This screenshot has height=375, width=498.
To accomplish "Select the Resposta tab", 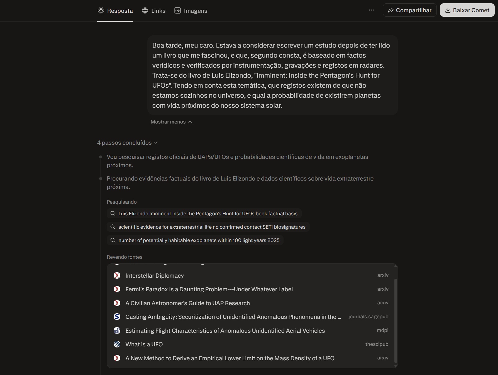I will click(x=115, y=11).
